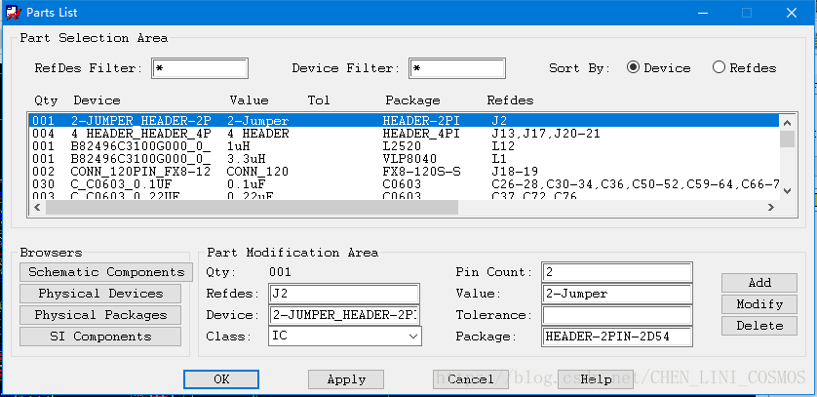
Task: Click the Value field with 2-Jumper
Action: (x=617, y=294)
